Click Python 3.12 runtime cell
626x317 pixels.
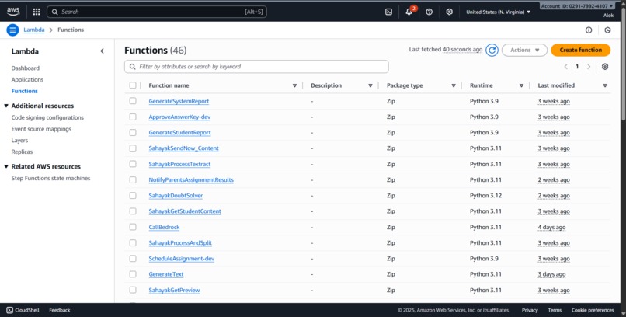(485, 196)
